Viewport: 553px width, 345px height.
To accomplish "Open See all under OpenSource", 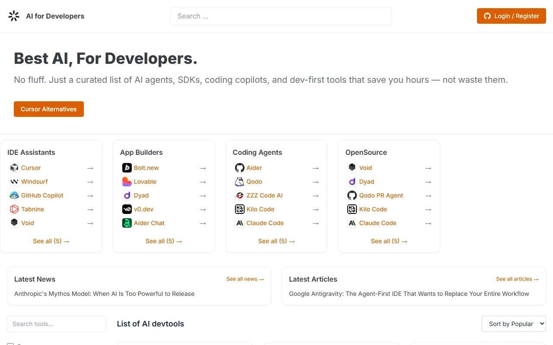I will [x=389, y=241].
